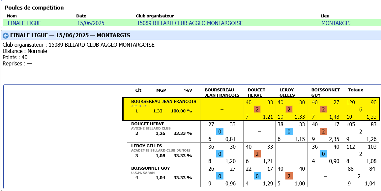Click the Lieu column header
Image resolution: width=381 pixels, height=191 pixels.
tap(325, 16)
